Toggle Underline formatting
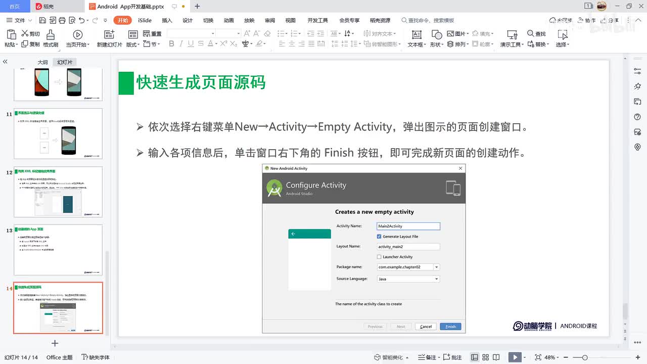Viewport: 647px width, 364px height. click(190, 44)
